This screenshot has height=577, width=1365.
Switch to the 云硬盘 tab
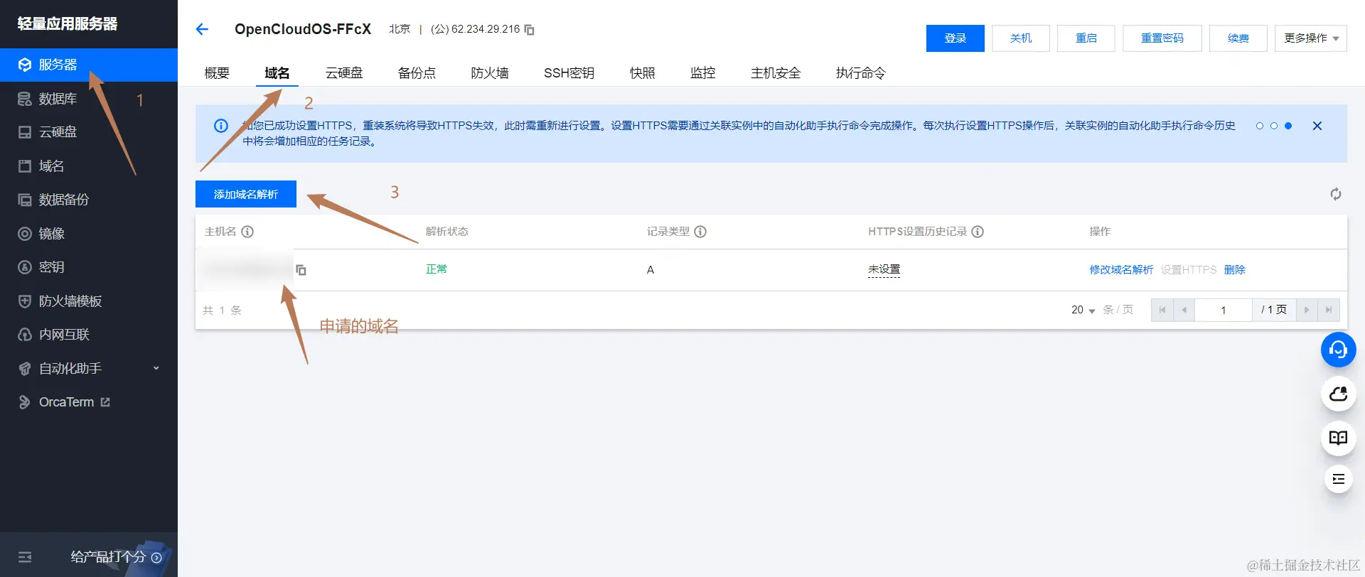(344, 73)
